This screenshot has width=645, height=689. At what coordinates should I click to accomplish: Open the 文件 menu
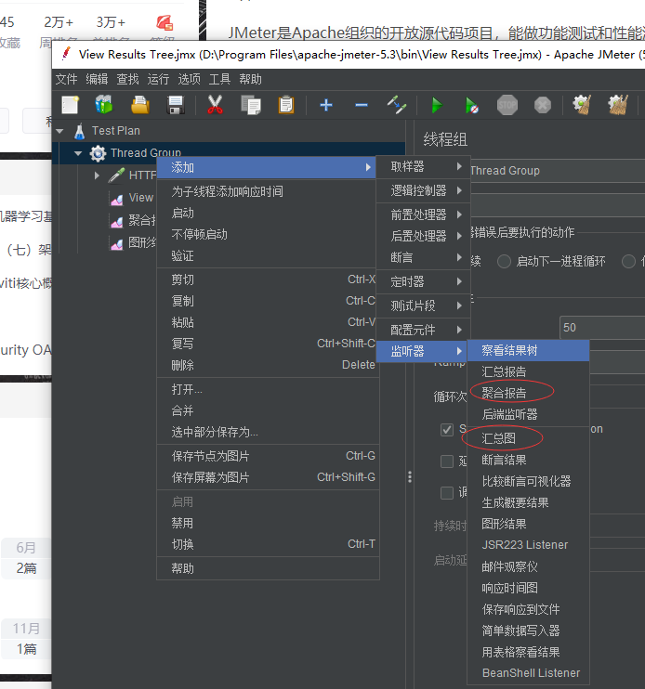tap(66, 80)
